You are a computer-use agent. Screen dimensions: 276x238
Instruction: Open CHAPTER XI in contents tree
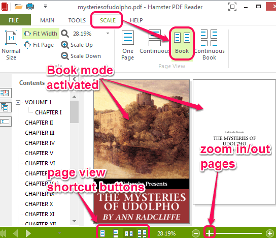[x=40, y=214]
